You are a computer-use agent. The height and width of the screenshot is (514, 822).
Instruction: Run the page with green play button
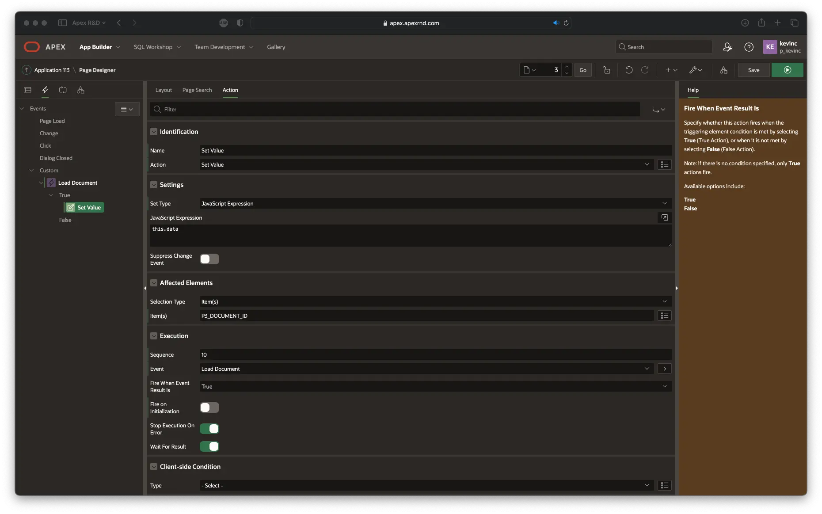pyautogui.click(x=787, y=70)
